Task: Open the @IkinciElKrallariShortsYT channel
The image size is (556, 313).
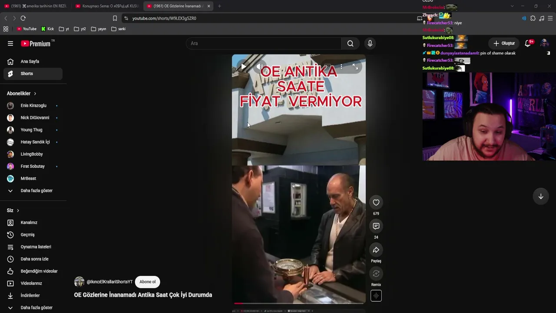Action: click(x=109, y=282)
